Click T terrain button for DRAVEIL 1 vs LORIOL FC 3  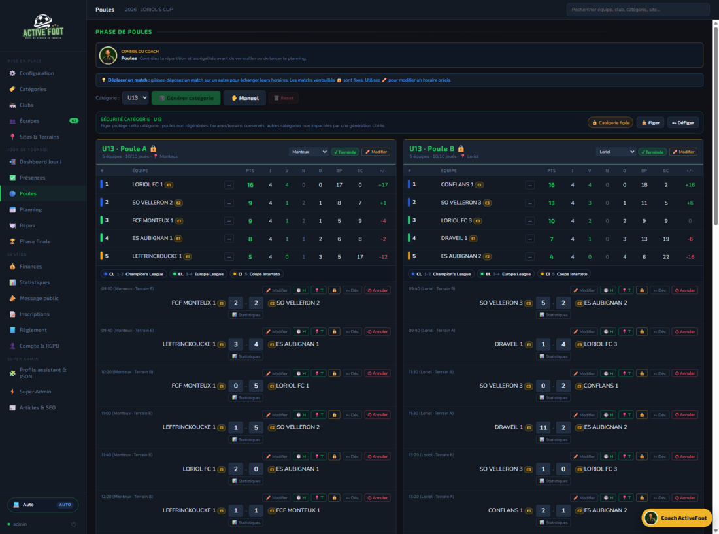click(x=626, y=332)
